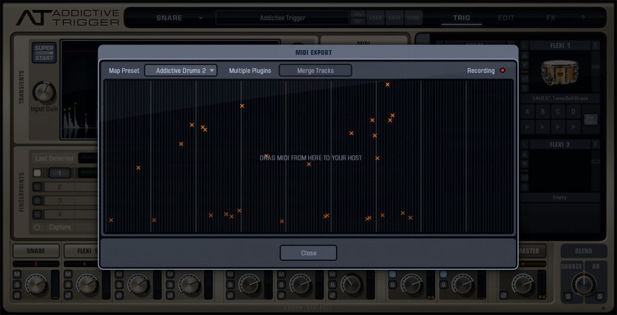
Task: Open the Addictive Trigger preset name field
Action: pyautogui.click(x=282, y=18)
